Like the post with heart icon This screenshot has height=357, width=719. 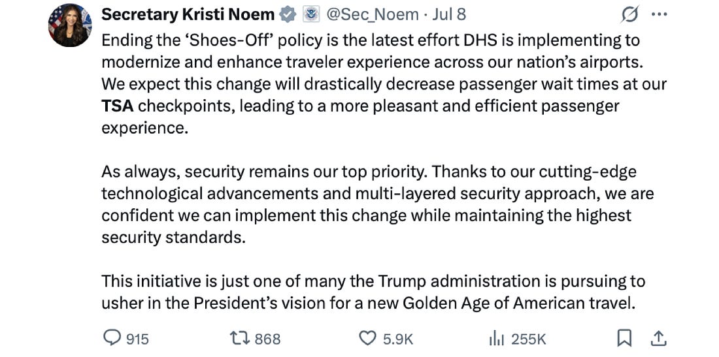coord(369,338)
